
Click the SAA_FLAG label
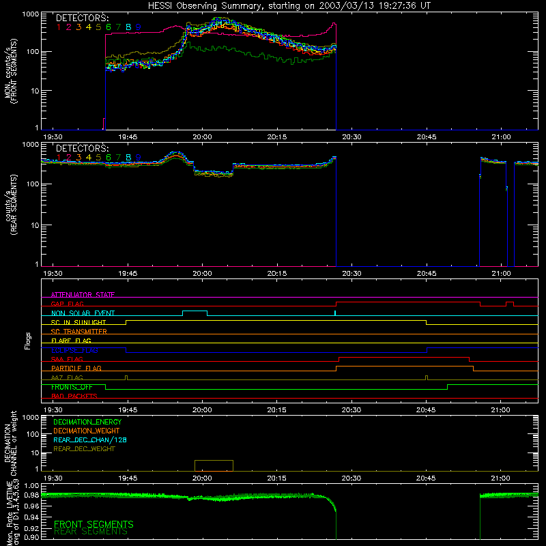[67, 359]
